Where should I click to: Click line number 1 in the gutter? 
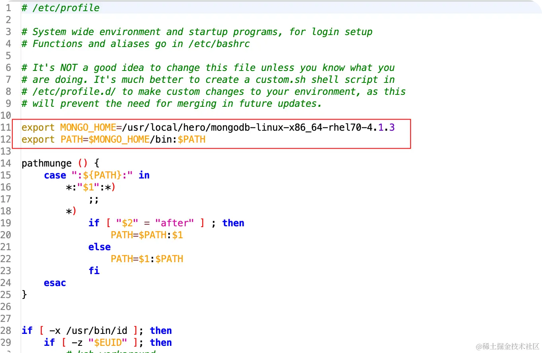(x=8, y=8)
